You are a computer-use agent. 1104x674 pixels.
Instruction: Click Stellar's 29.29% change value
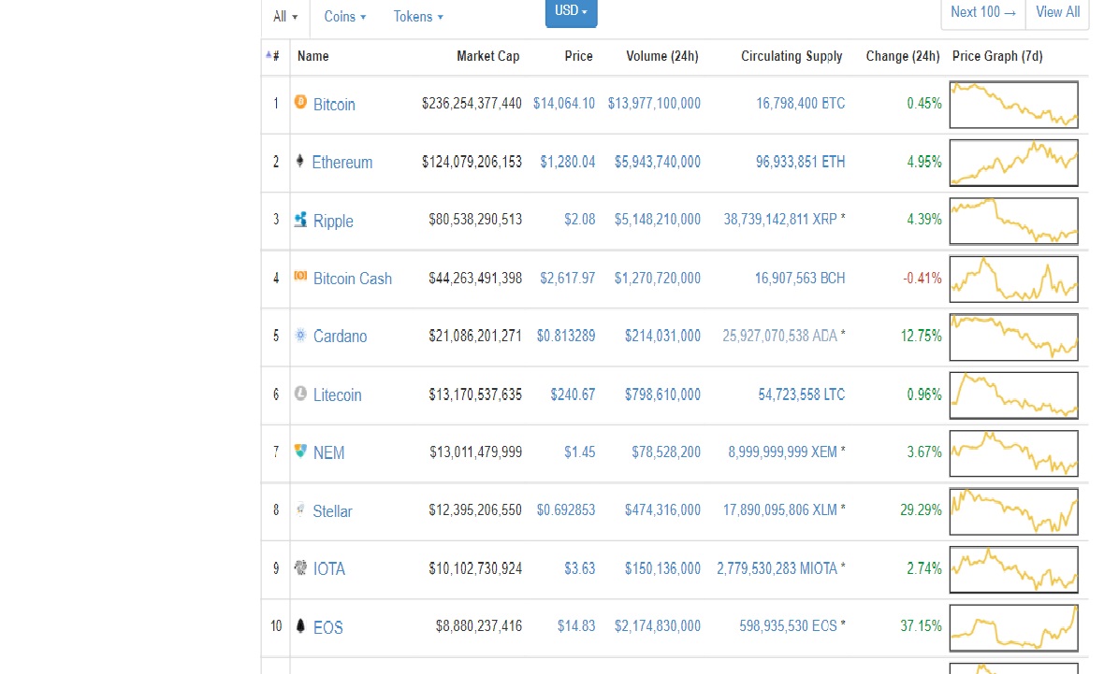point(921,509)
